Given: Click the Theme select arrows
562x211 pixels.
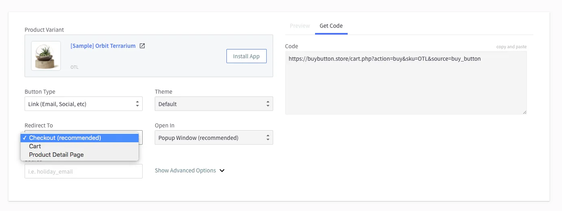Looking at the screenshot, I should [268, 104].
